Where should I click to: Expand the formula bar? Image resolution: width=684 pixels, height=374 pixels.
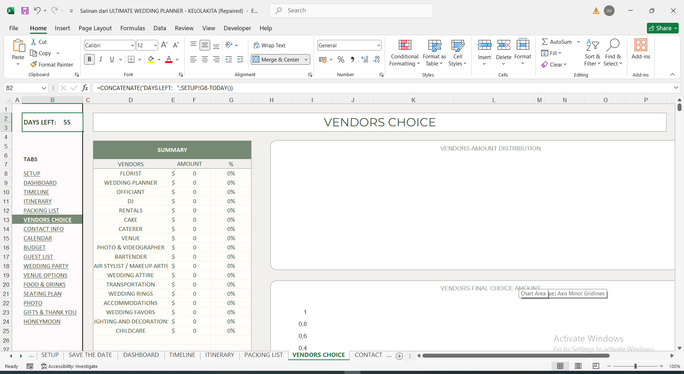[x=676, y=88]
